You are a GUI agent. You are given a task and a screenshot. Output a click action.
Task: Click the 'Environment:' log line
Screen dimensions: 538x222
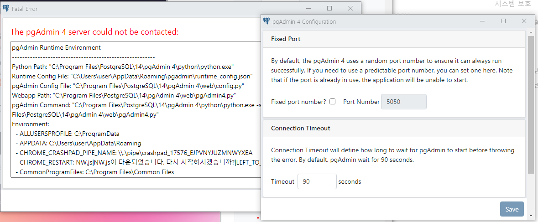tap(31, 124)
